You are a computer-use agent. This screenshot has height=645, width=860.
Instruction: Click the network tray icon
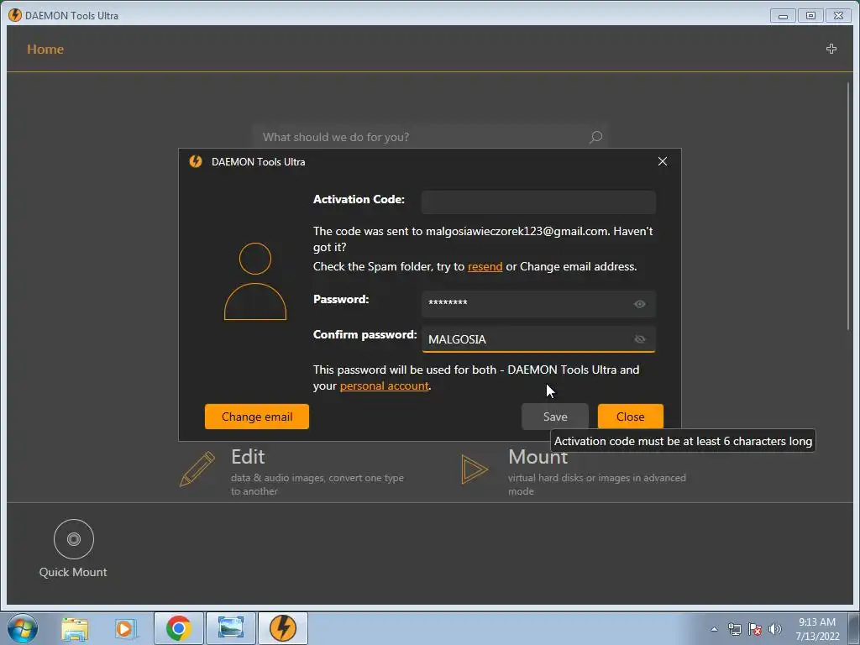point(734,629)
